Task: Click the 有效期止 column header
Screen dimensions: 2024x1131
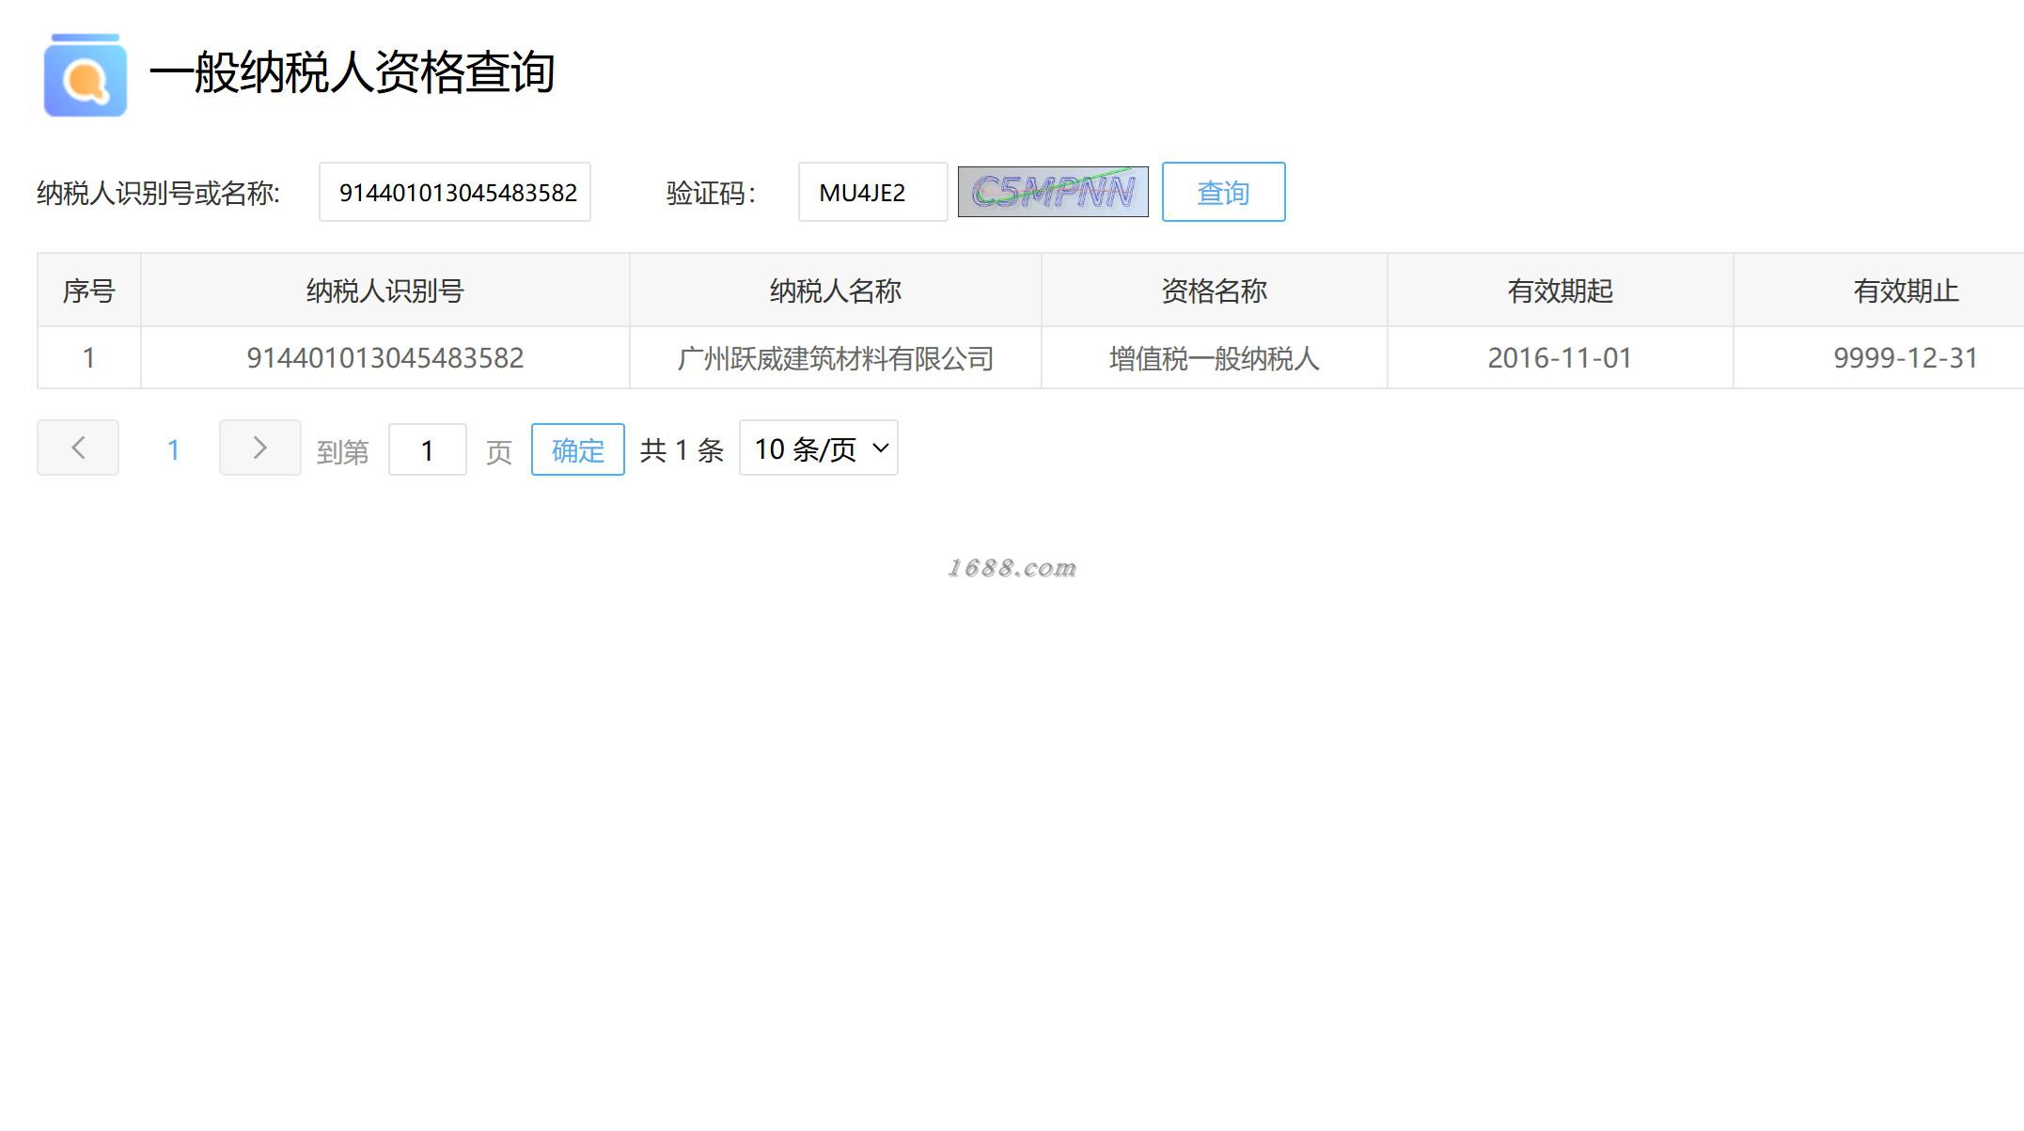Action: [x=1906, y=291]
